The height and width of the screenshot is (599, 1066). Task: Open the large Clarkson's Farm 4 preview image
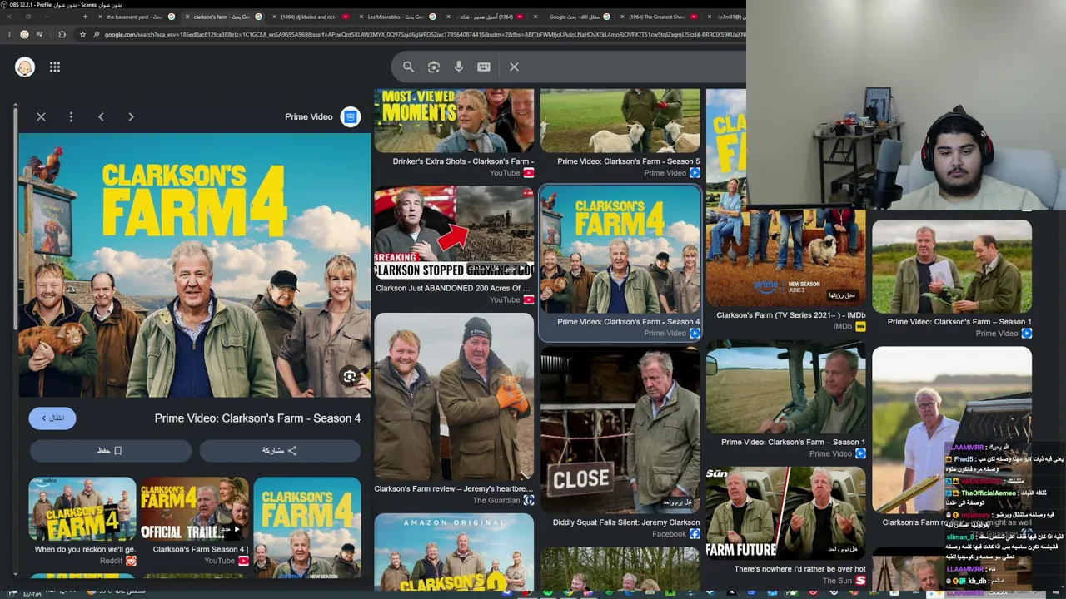click(195, 265)
